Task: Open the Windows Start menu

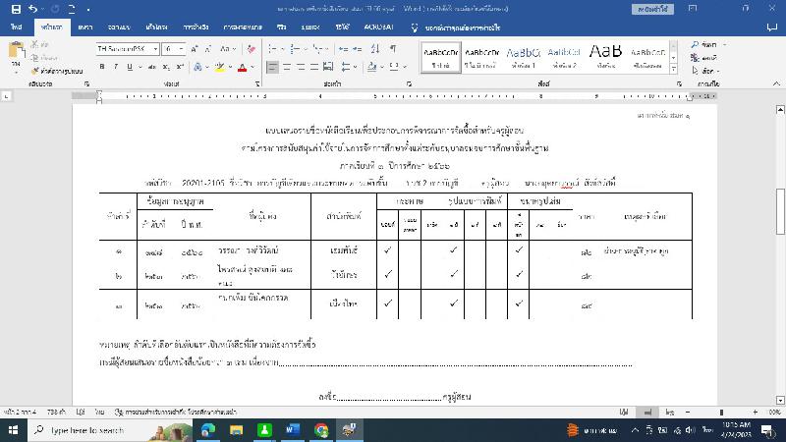Action: click(14, 430)
